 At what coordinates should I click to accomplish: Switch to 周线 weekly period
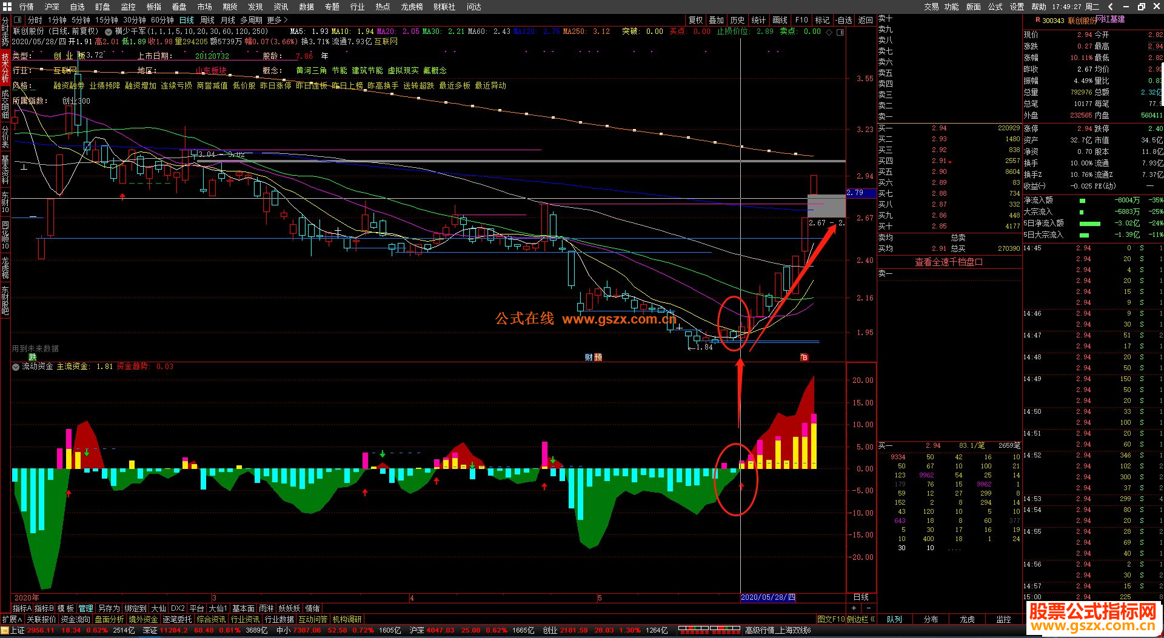207,20
